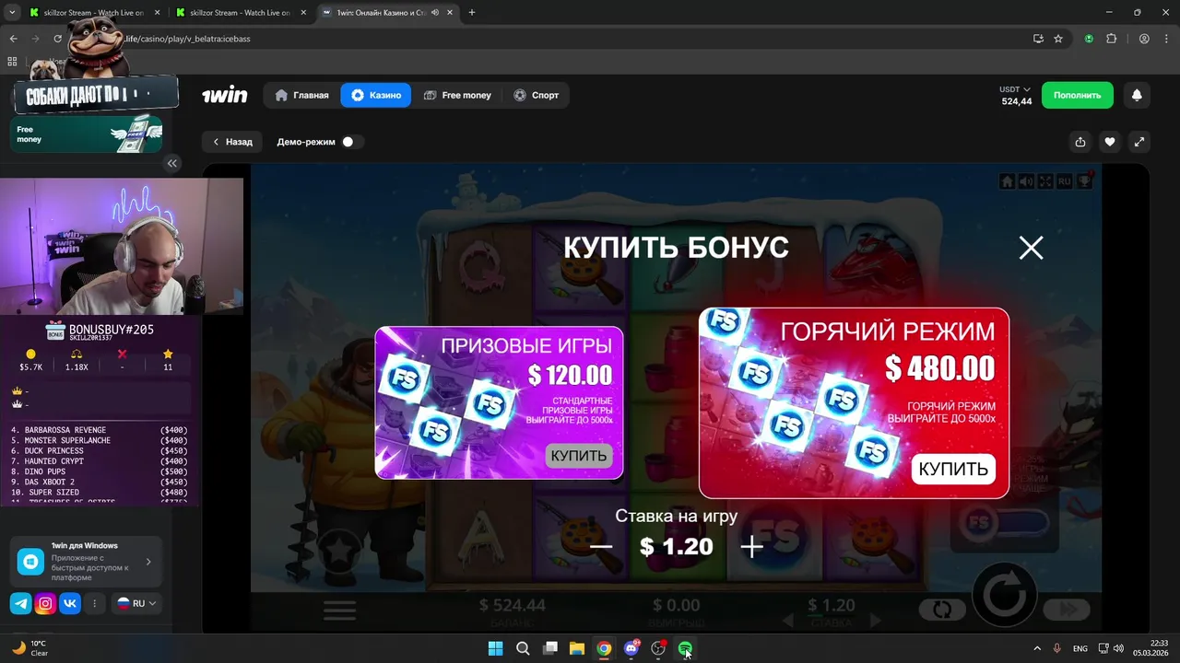
Task: Go back in the browser
Action: 13,39
